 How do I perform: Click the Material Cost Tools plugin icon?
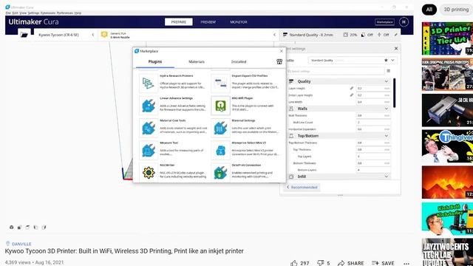click(x=149, y=128)
